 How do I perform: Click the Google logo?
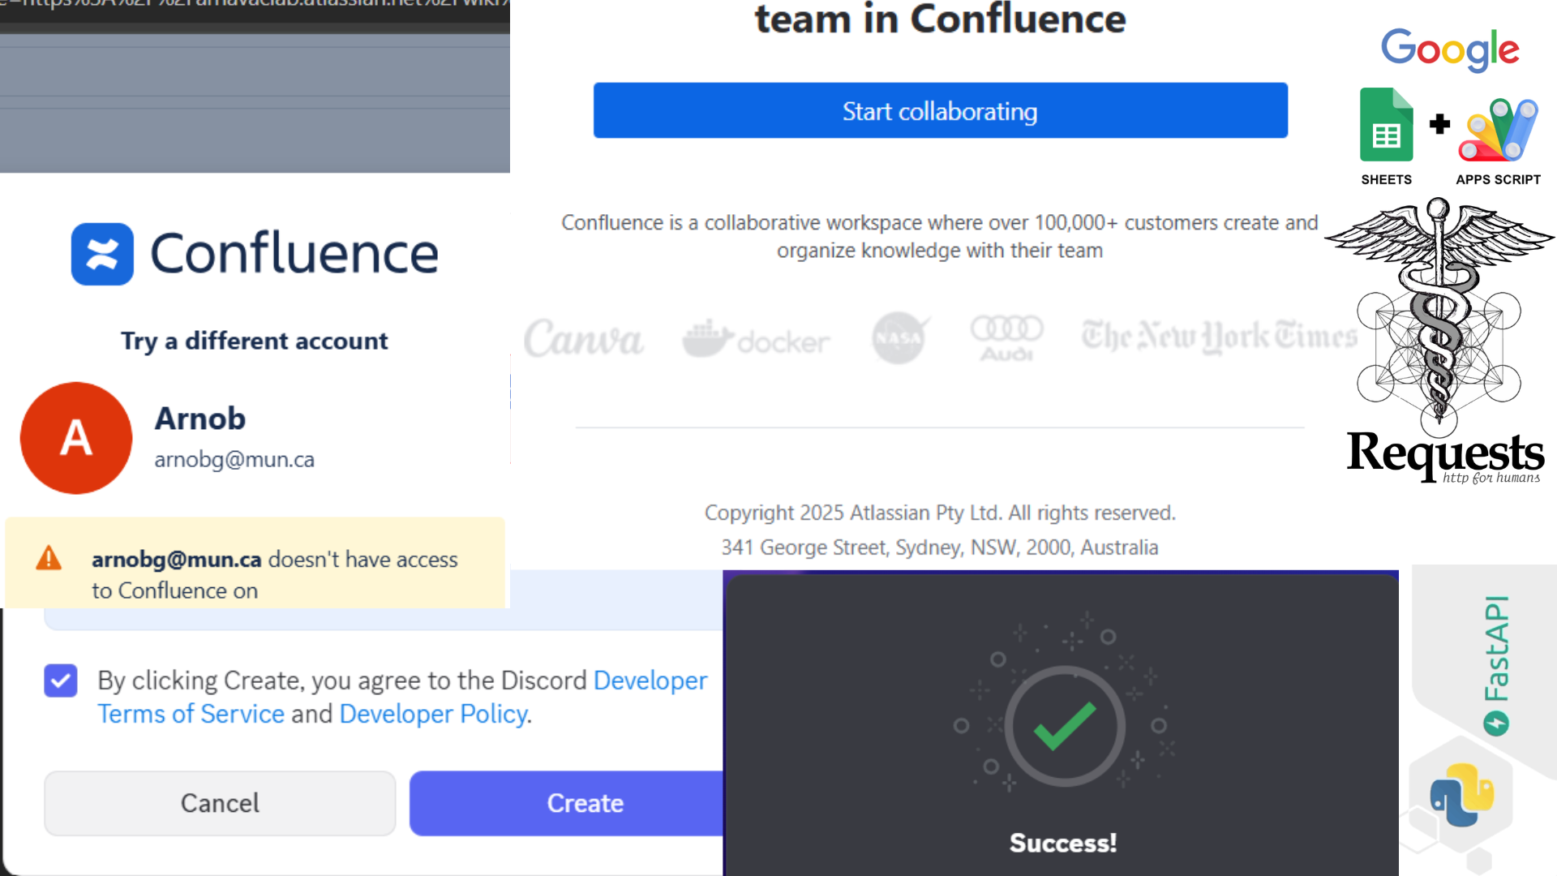coord(1449,49)
